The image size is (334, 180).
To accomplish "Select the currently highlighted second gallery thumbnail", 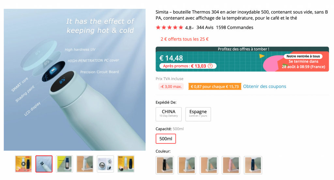I will 44,164.
